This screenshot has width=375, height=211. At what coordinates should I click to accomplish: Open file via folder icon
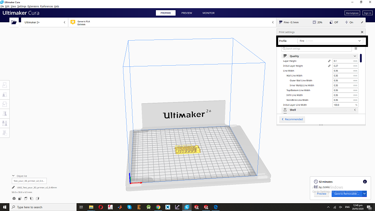tap(14, 22)
